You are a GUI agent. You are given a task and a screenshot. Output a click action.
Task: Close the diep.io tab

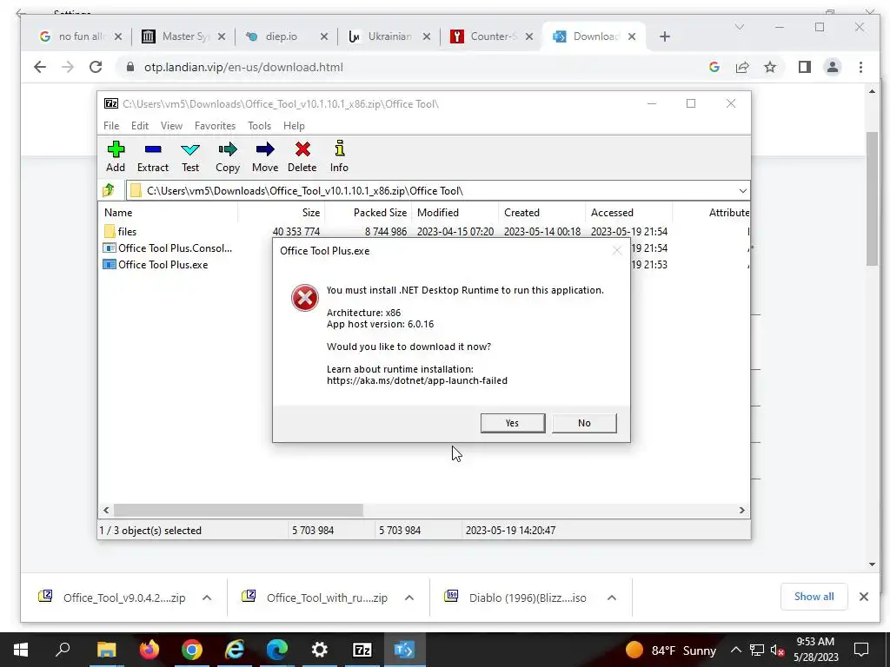(x=324, y=36)
